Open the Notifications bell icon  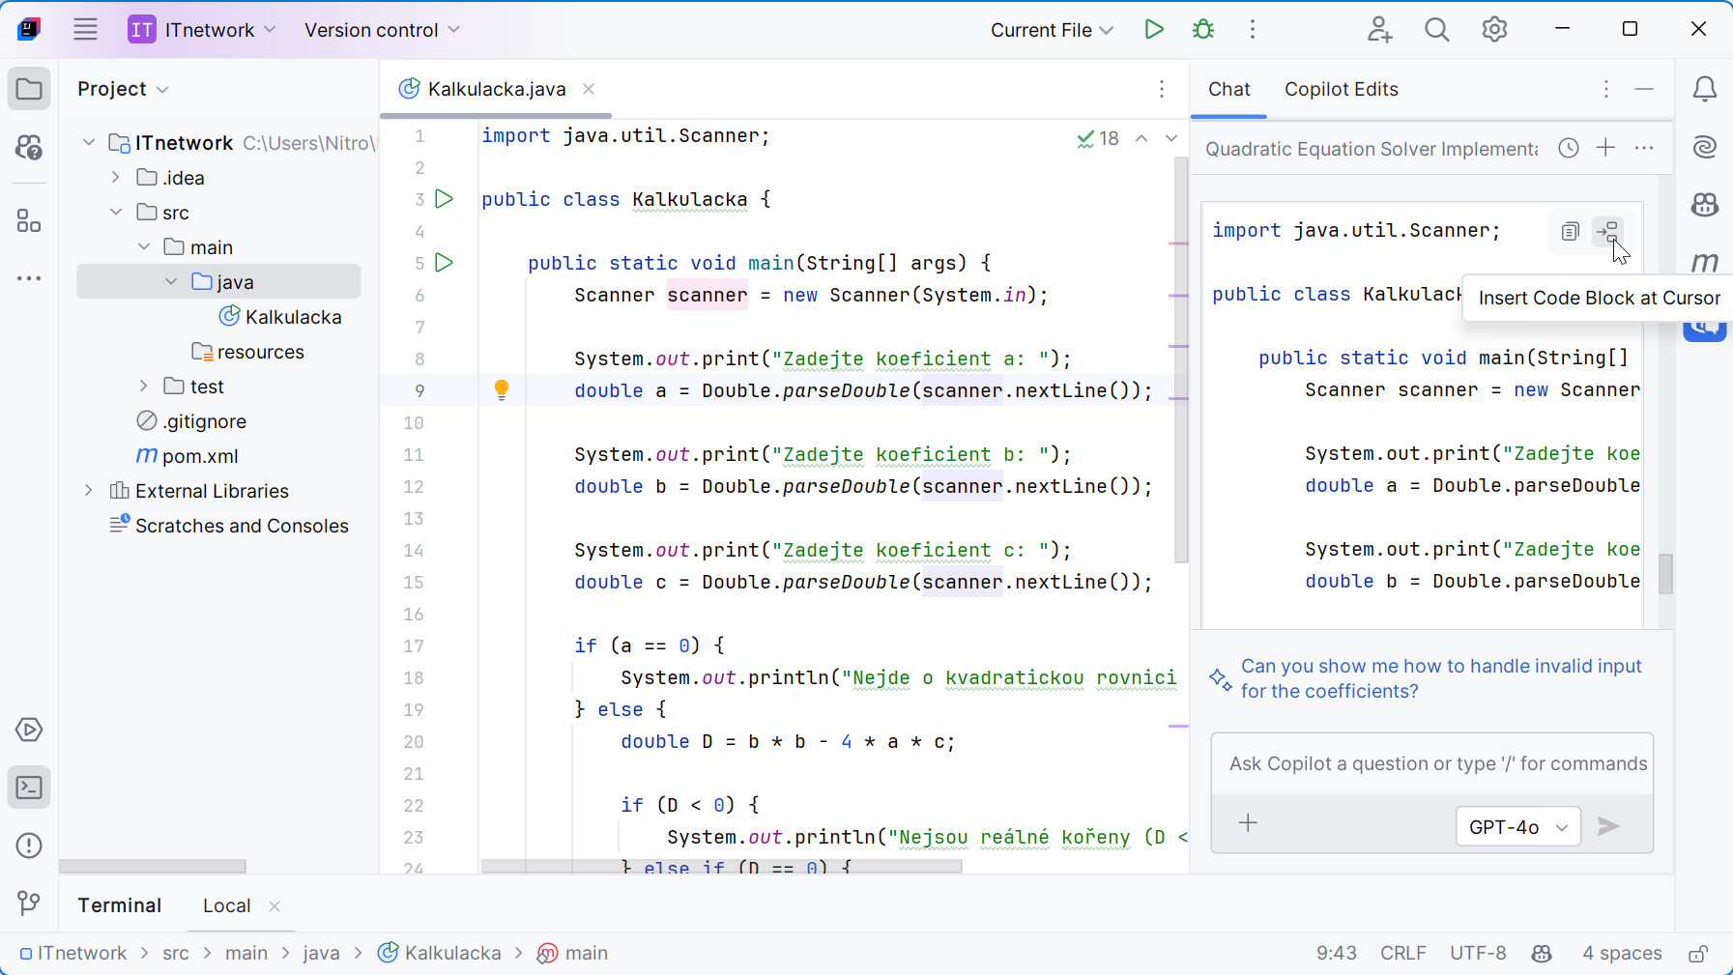pyautogui.click(x=1705, y=89)
